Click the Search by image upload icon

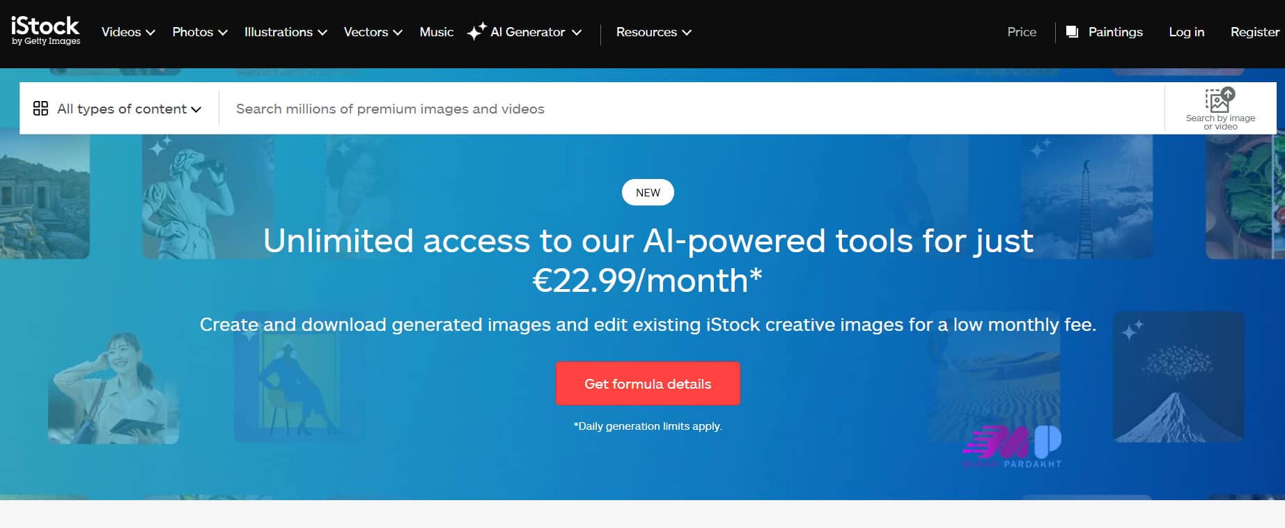tap(1220, 100)
